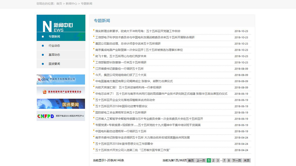Open article 中电芯谷来了！
This screenshot has height=166, width=296.
pos(161,94)
